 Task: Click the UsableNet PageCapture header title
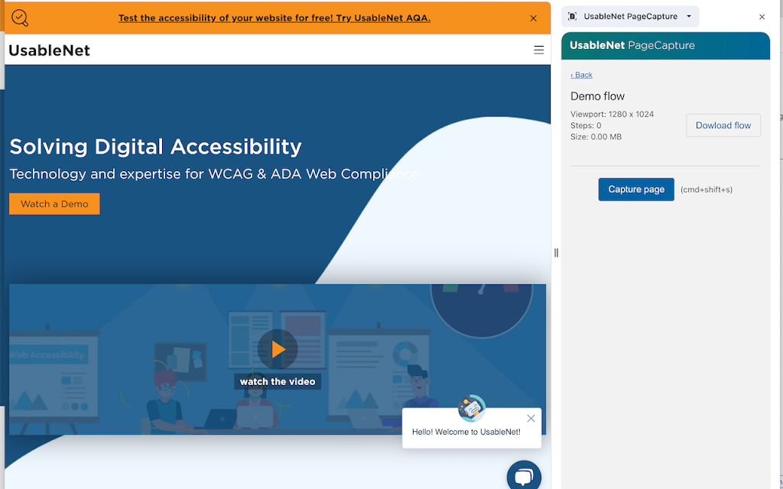[x=632, y=45]
